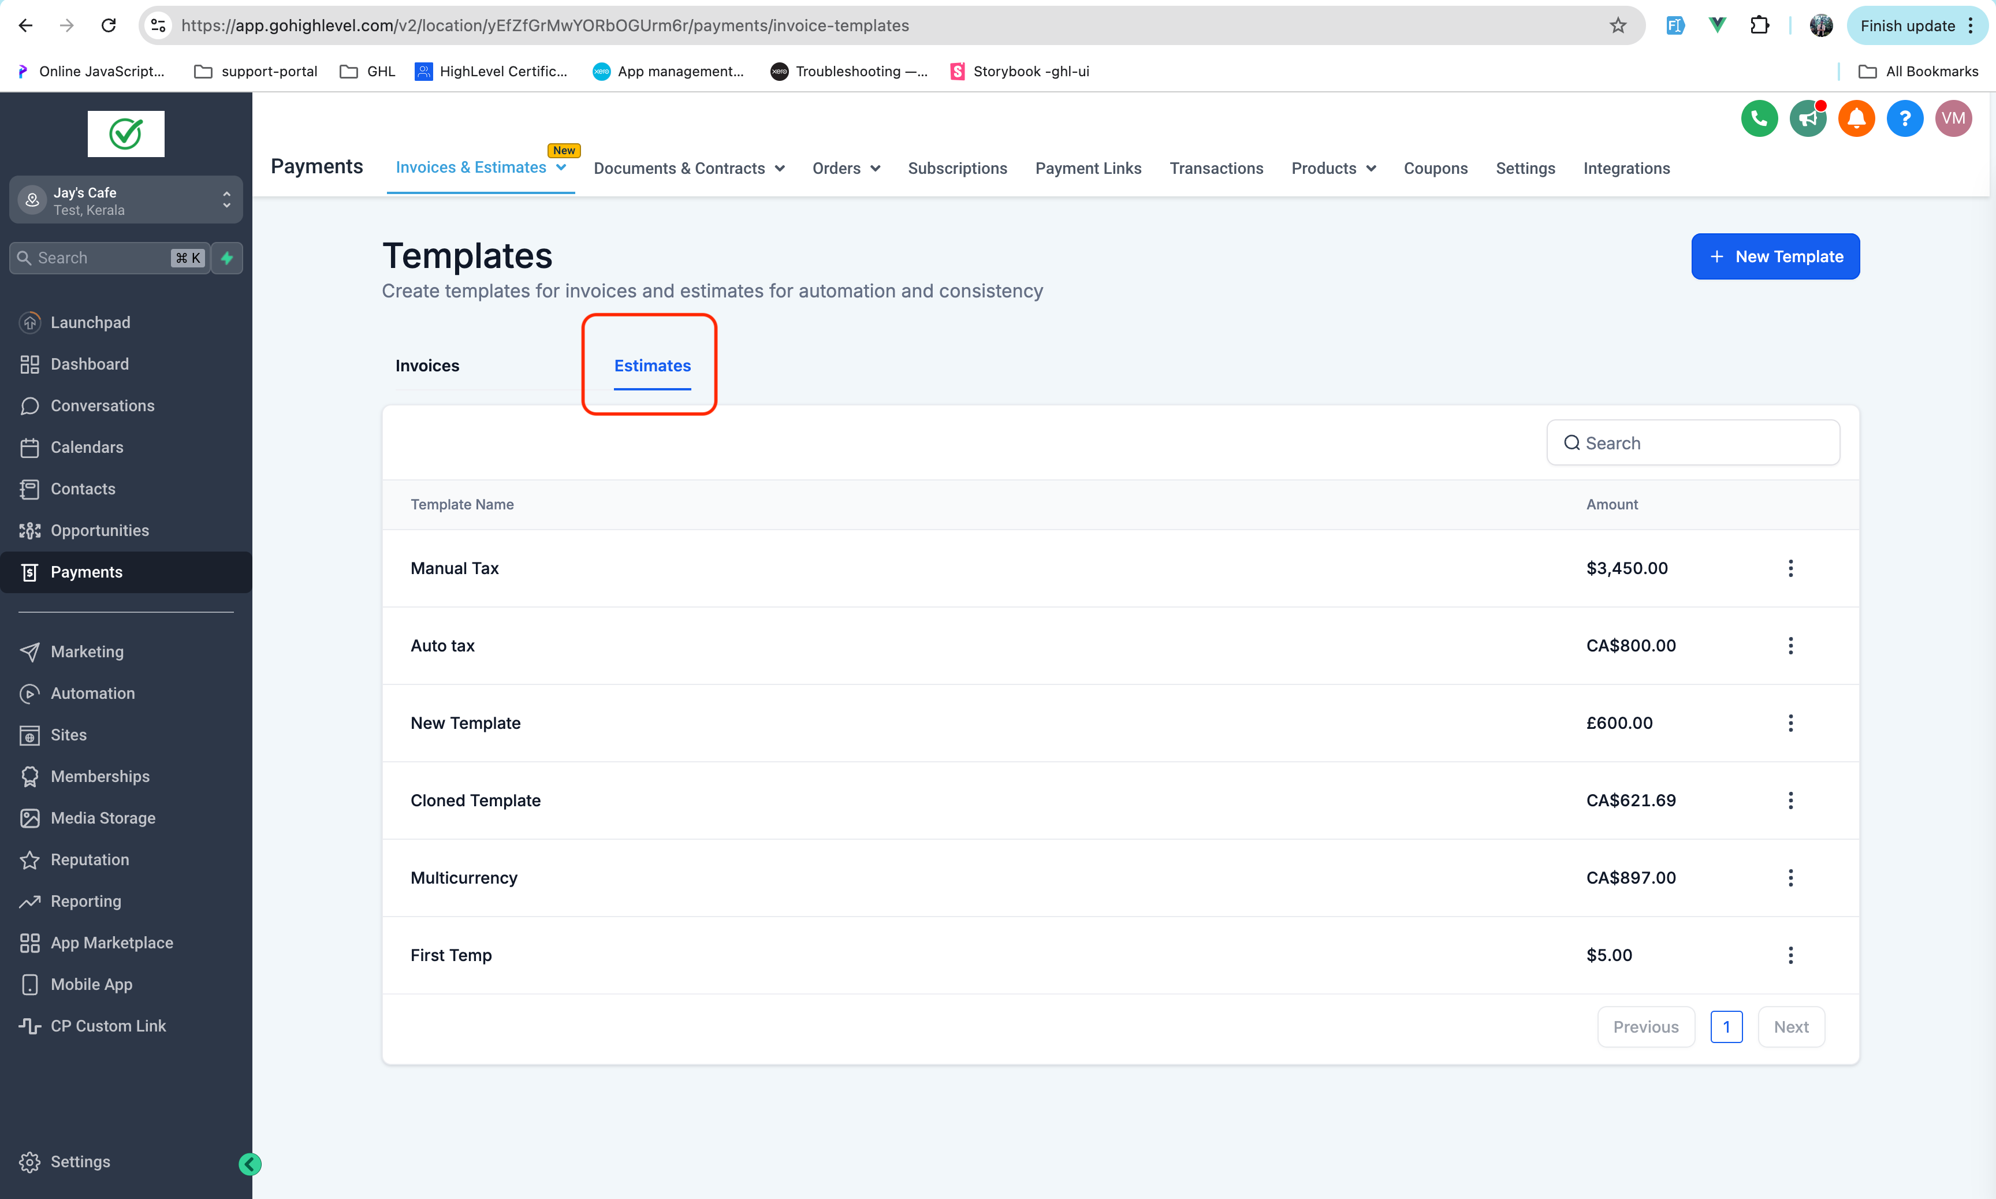Open row options for Cloned Template
Screen dimensions: 1996x1199
(1790, 800)
